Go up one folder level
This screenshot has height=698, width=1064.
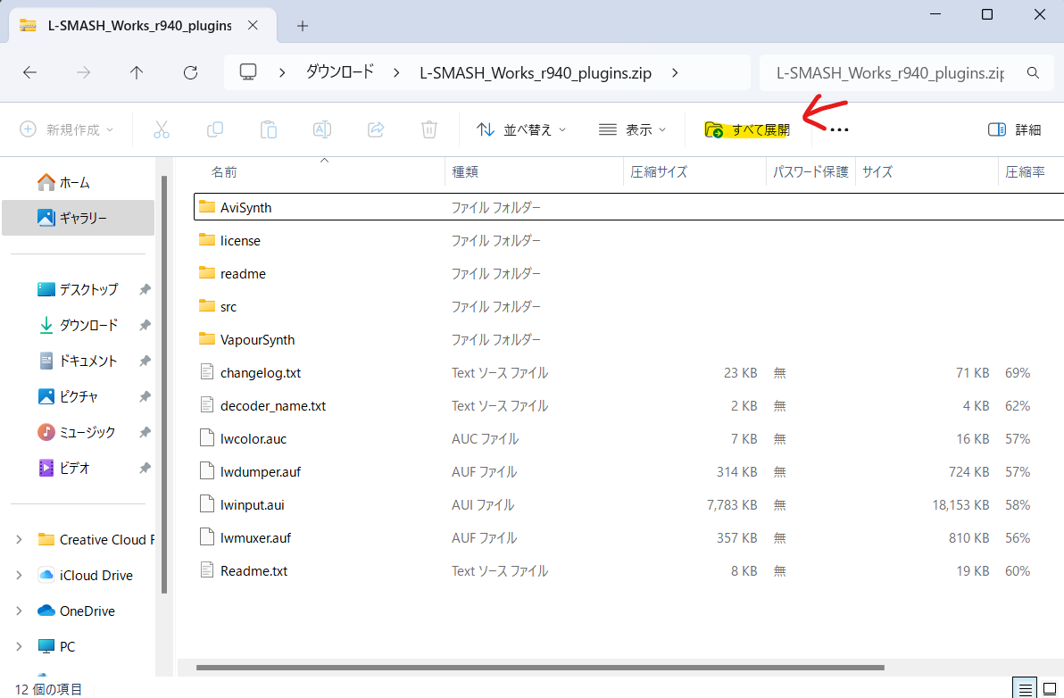click(137, 72)
